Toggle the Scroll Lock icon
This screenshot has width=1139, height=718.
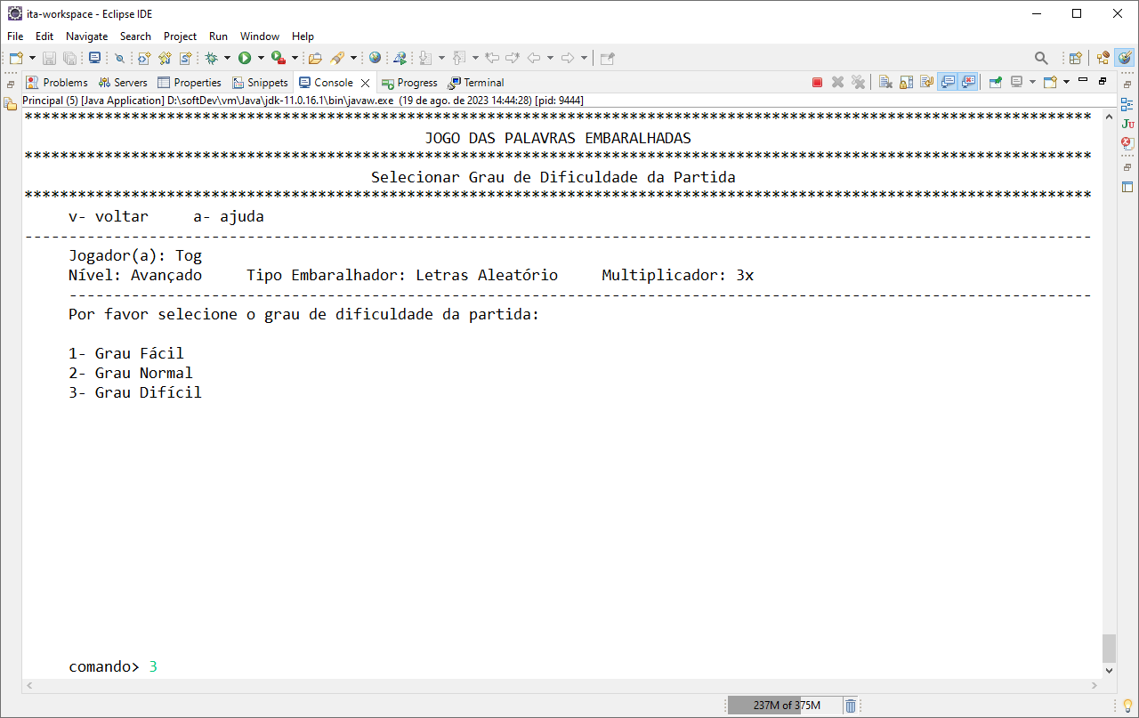tap(906, 82)
